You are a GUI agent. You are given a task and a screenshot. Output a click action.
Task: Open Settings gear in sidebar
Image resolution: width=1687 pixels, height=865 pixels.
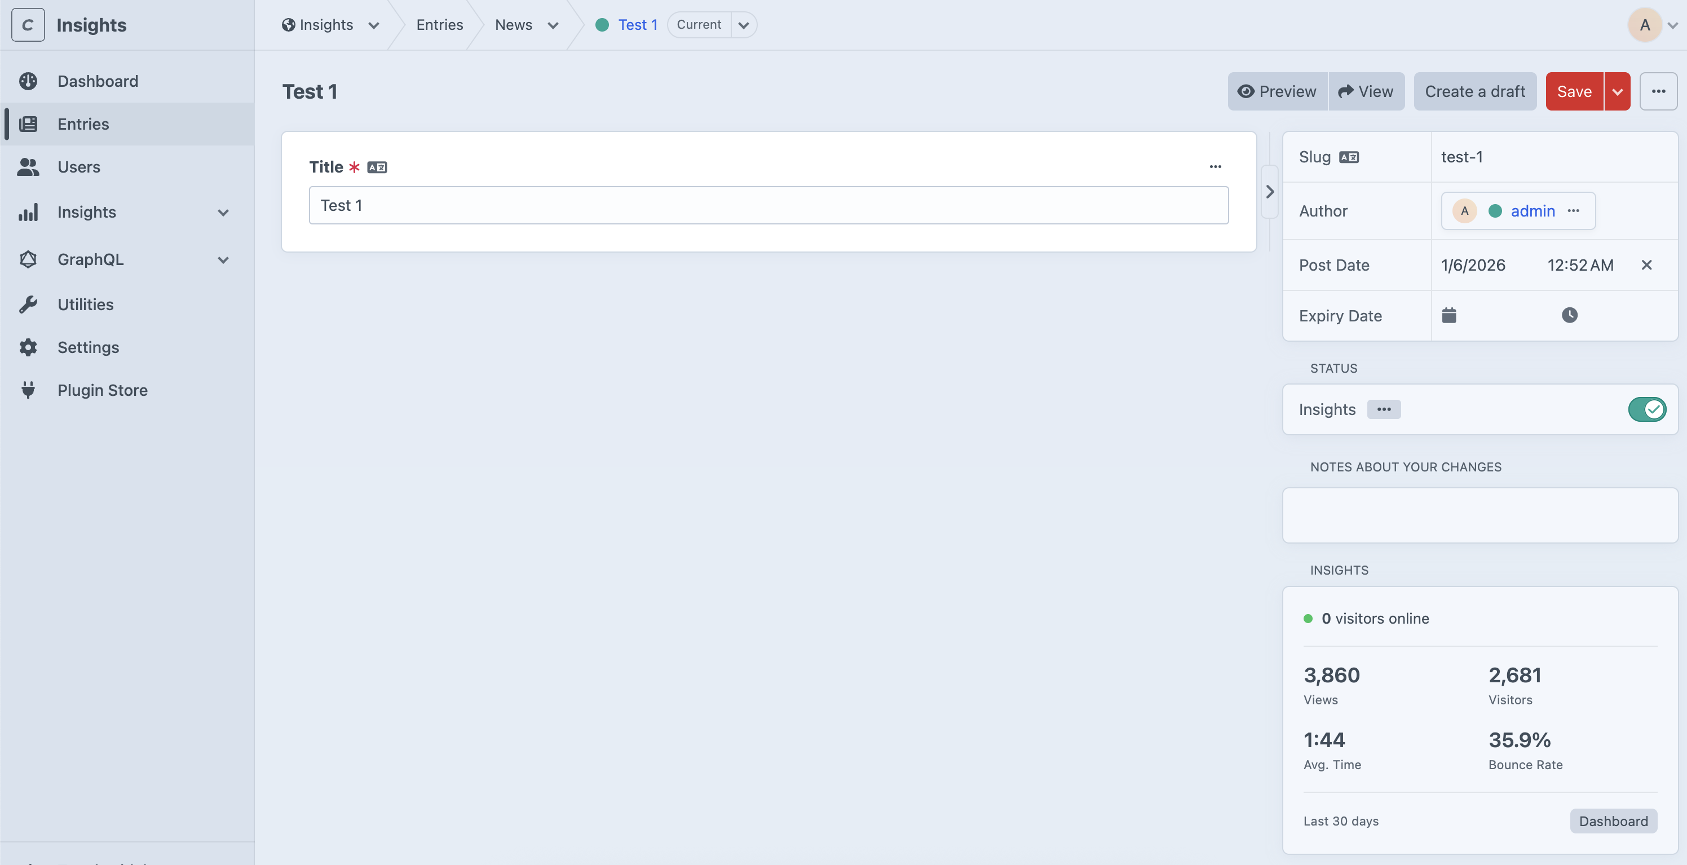click(28, 347)
